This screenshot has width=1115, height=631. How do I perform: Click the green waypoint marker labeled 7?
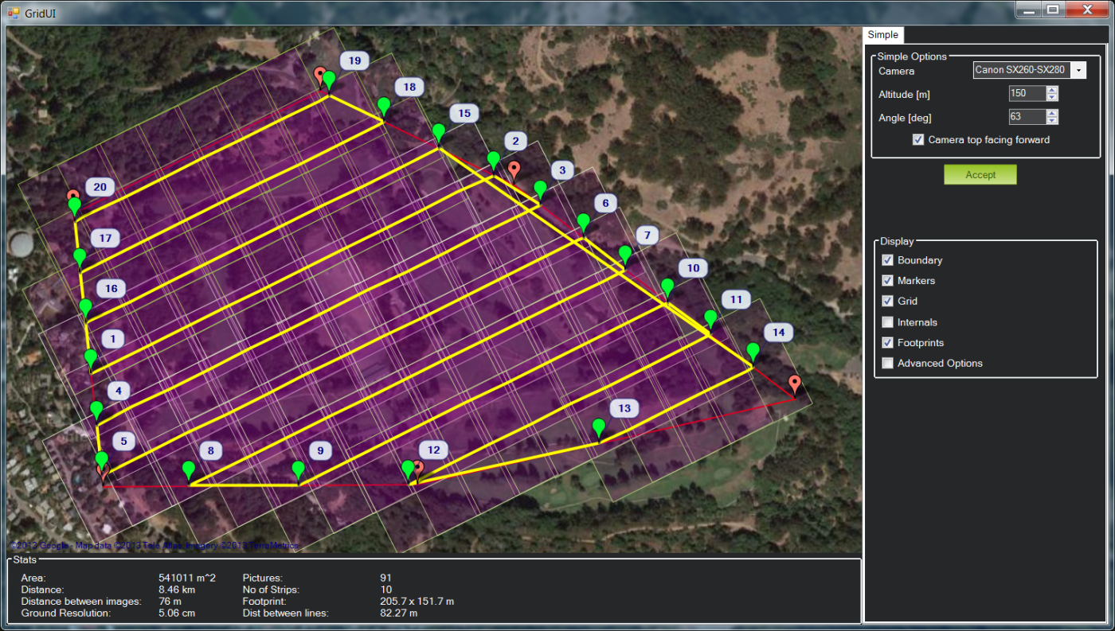625,256
